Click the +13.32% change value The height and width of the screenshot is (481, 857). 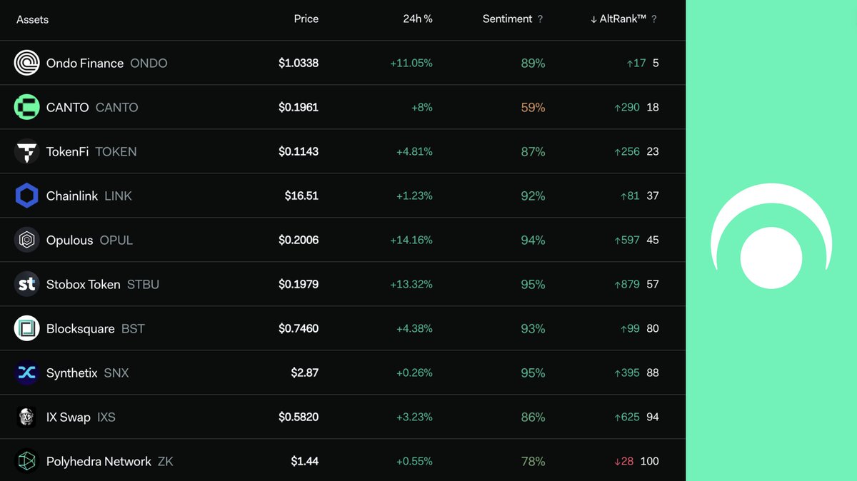click(x=411, y=284)
